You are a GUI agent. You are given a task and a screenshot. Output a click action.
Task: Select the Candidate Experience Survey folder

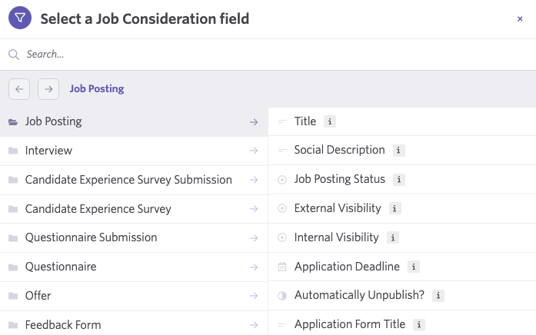point(98,209)
